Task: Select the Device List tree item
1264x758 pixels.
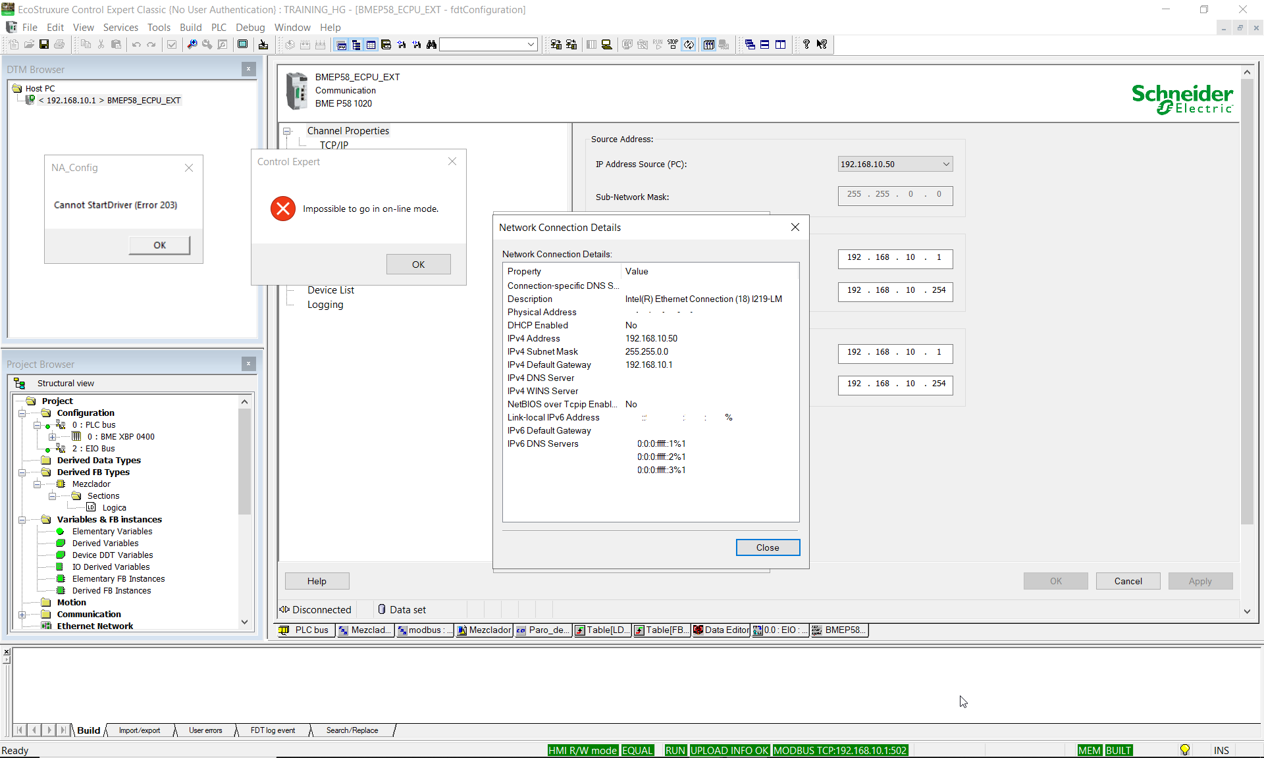Action: click(330, 290)
